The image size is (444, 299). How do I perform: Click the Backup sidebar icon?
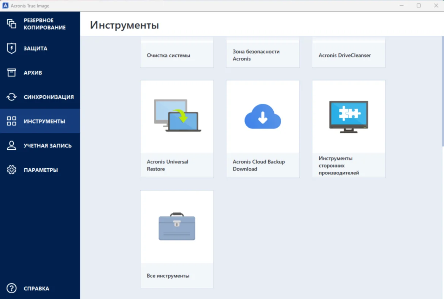tap(11, 24)
